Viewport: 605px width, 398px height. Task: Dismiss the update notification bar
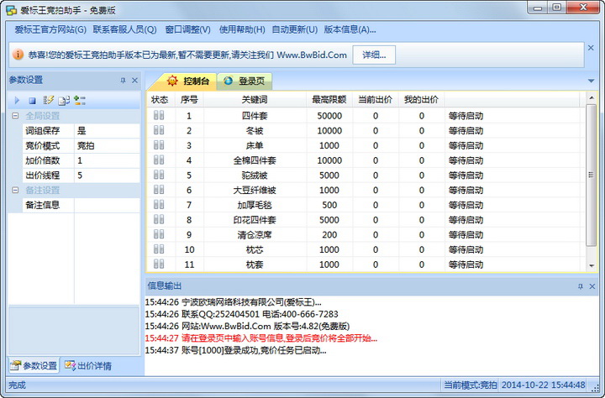(x=591, y=48)
